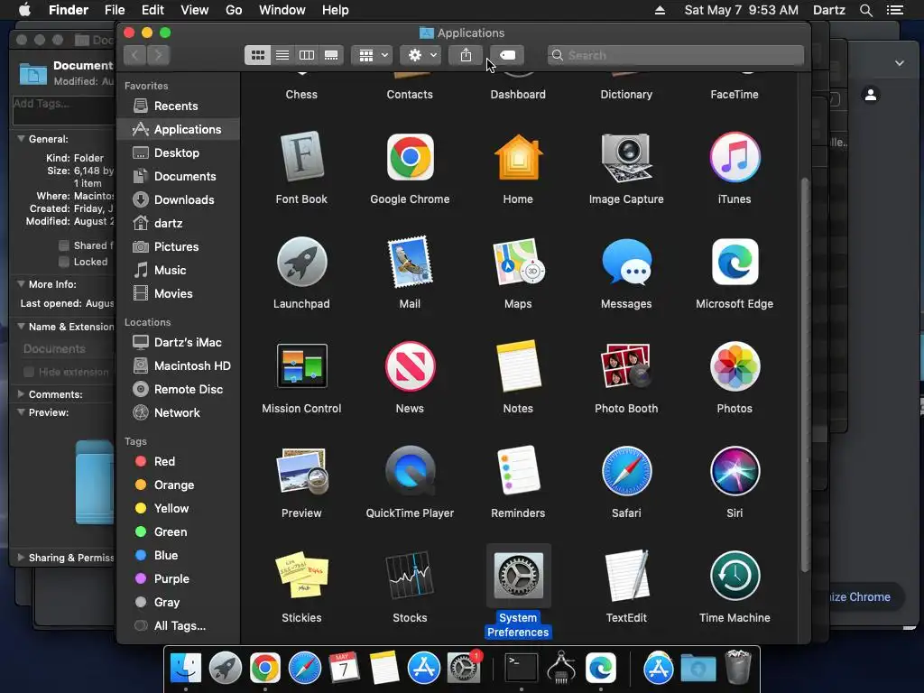Image resolution: width=924 pixels, height=693 pixels.
Task: Select the Microsoft Edge app in Finder
Action: tap(735, 263)
